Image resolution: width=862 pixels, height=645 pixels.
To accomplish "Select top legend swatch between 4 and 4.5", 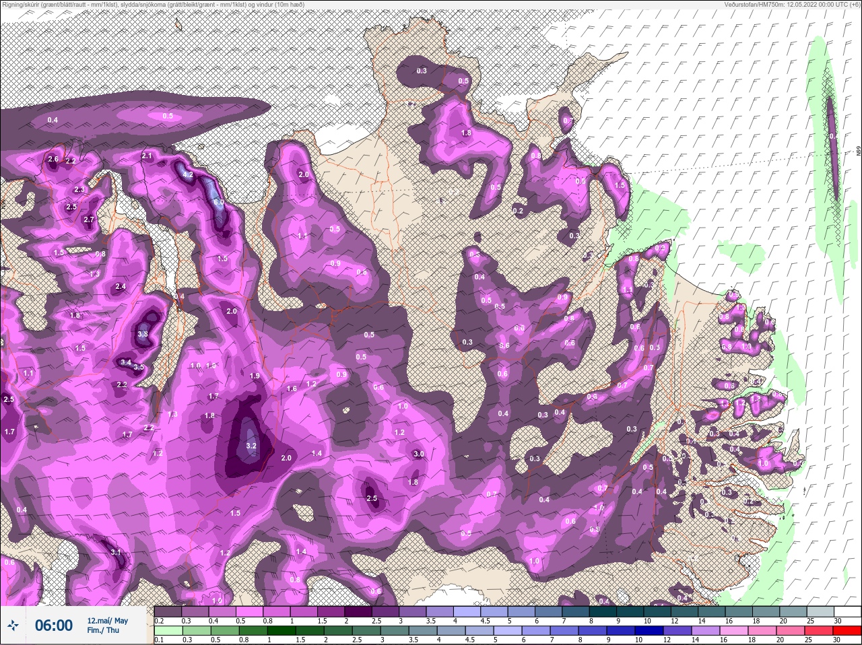I will point(467,611).
